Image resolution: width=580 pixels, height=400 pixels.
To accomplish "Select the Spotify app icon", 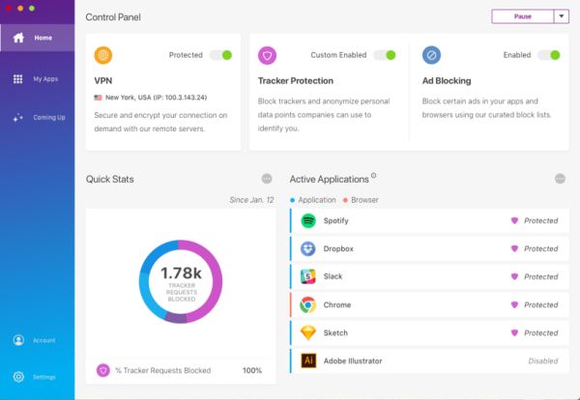I will [308, 220].
